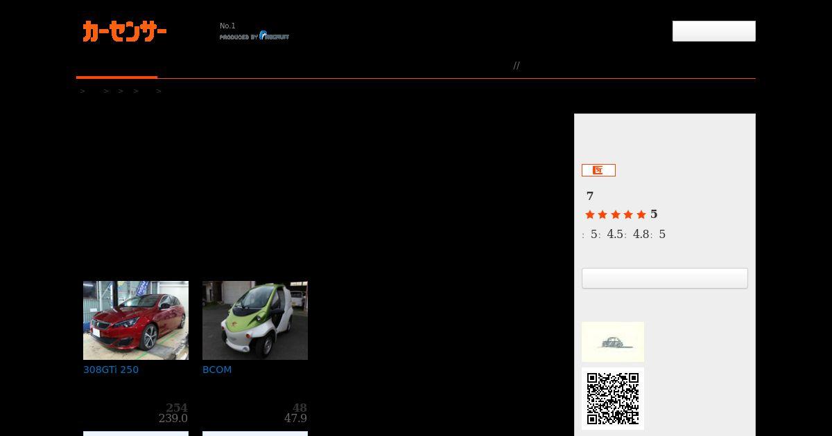Click the blank button in the page header

click(x=713, y=31)
